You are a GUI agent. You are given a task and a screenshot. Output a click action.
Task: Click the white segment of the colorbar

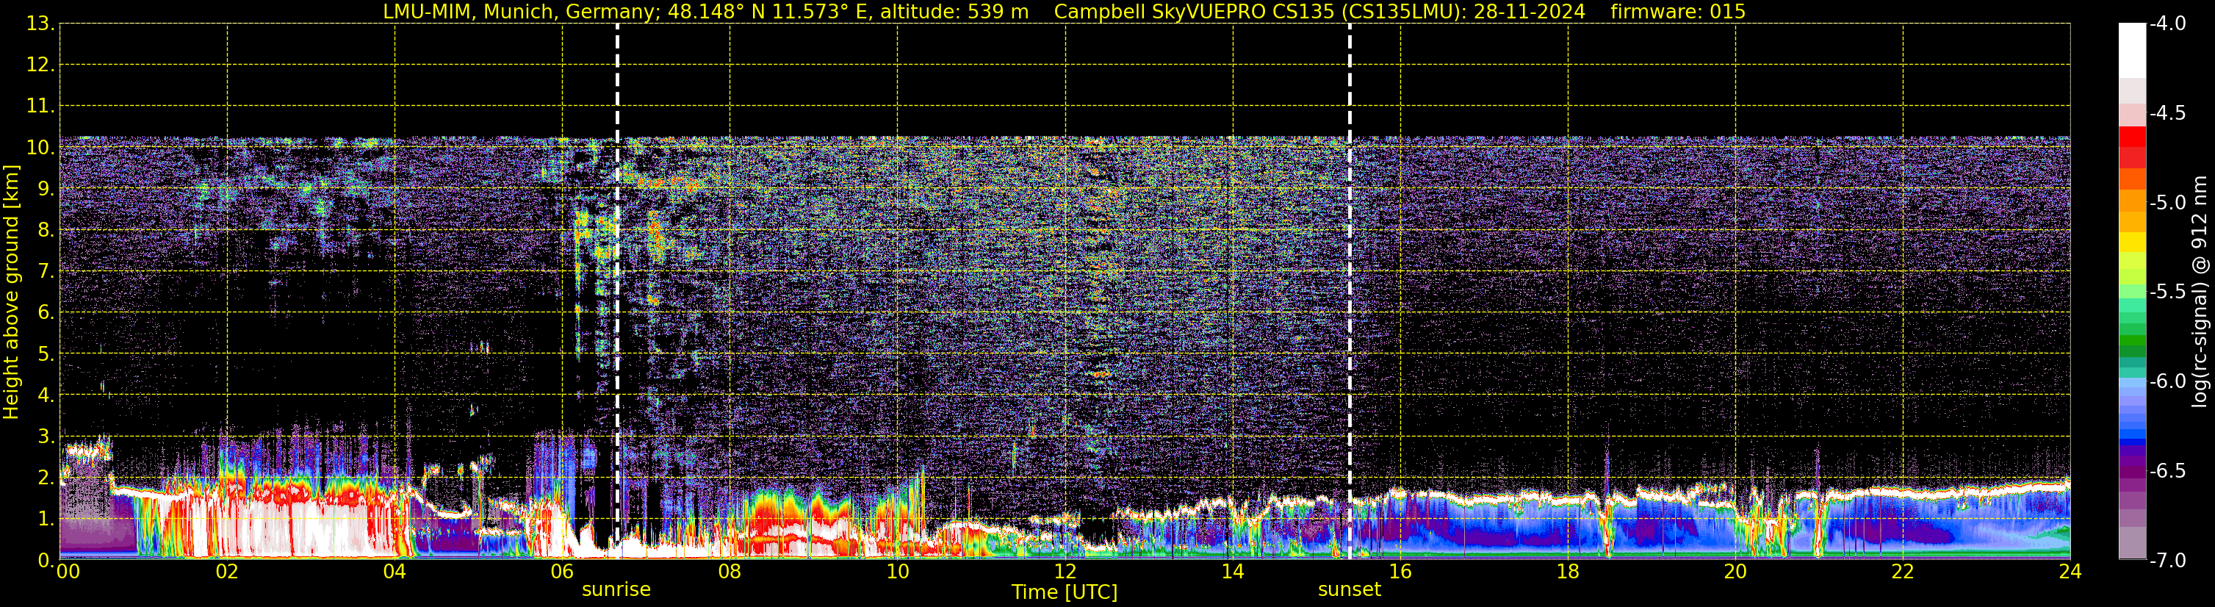point(2131,50)
